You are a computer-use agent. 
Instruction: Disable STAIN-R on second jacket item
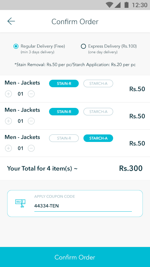[64, 112]
